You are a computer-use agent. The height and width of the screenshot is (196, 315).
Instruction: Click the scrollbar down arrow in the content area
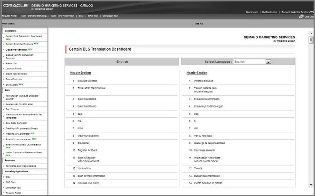point(311,185)
